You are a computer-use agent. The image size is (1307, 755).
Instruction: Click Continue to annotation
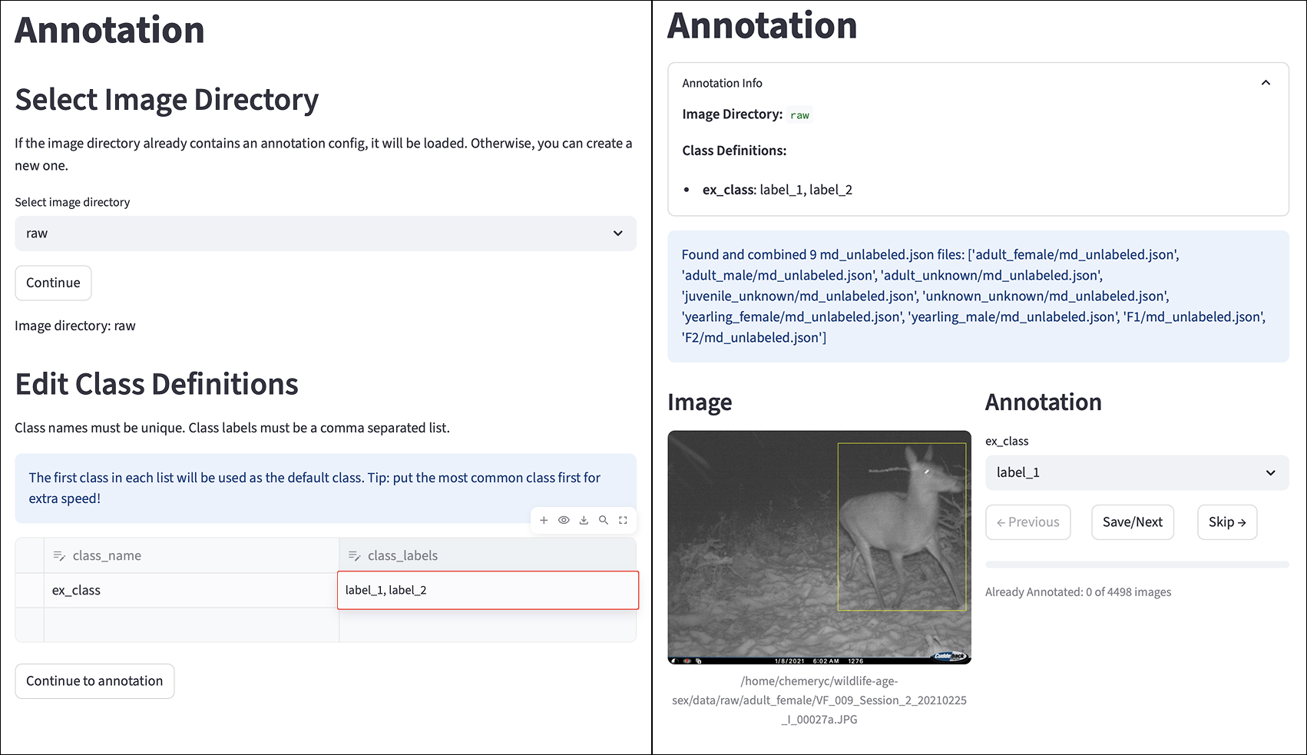coord(94,681)
